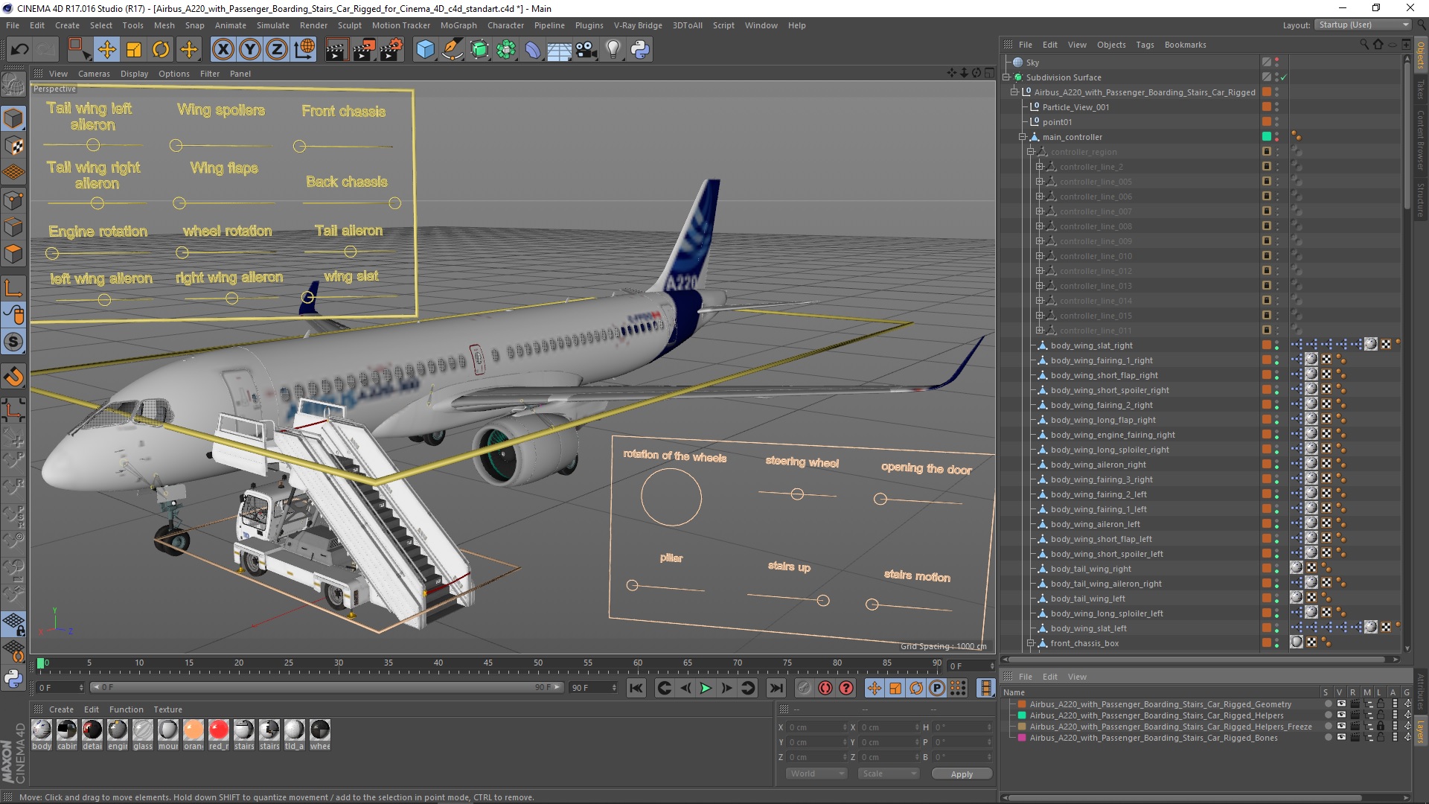This screenshot has width=1429, height=804.
Task: Toggle Y axis lock
Action: 250,50
